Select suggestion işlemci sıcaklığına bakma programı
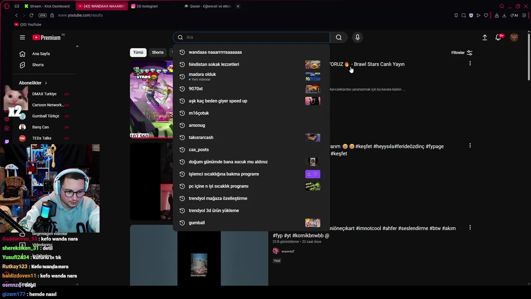 (251, 174)
